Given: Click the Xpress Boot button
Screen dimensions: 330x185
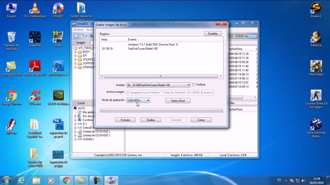Looking at the screenshot, I should click(178, 101).
